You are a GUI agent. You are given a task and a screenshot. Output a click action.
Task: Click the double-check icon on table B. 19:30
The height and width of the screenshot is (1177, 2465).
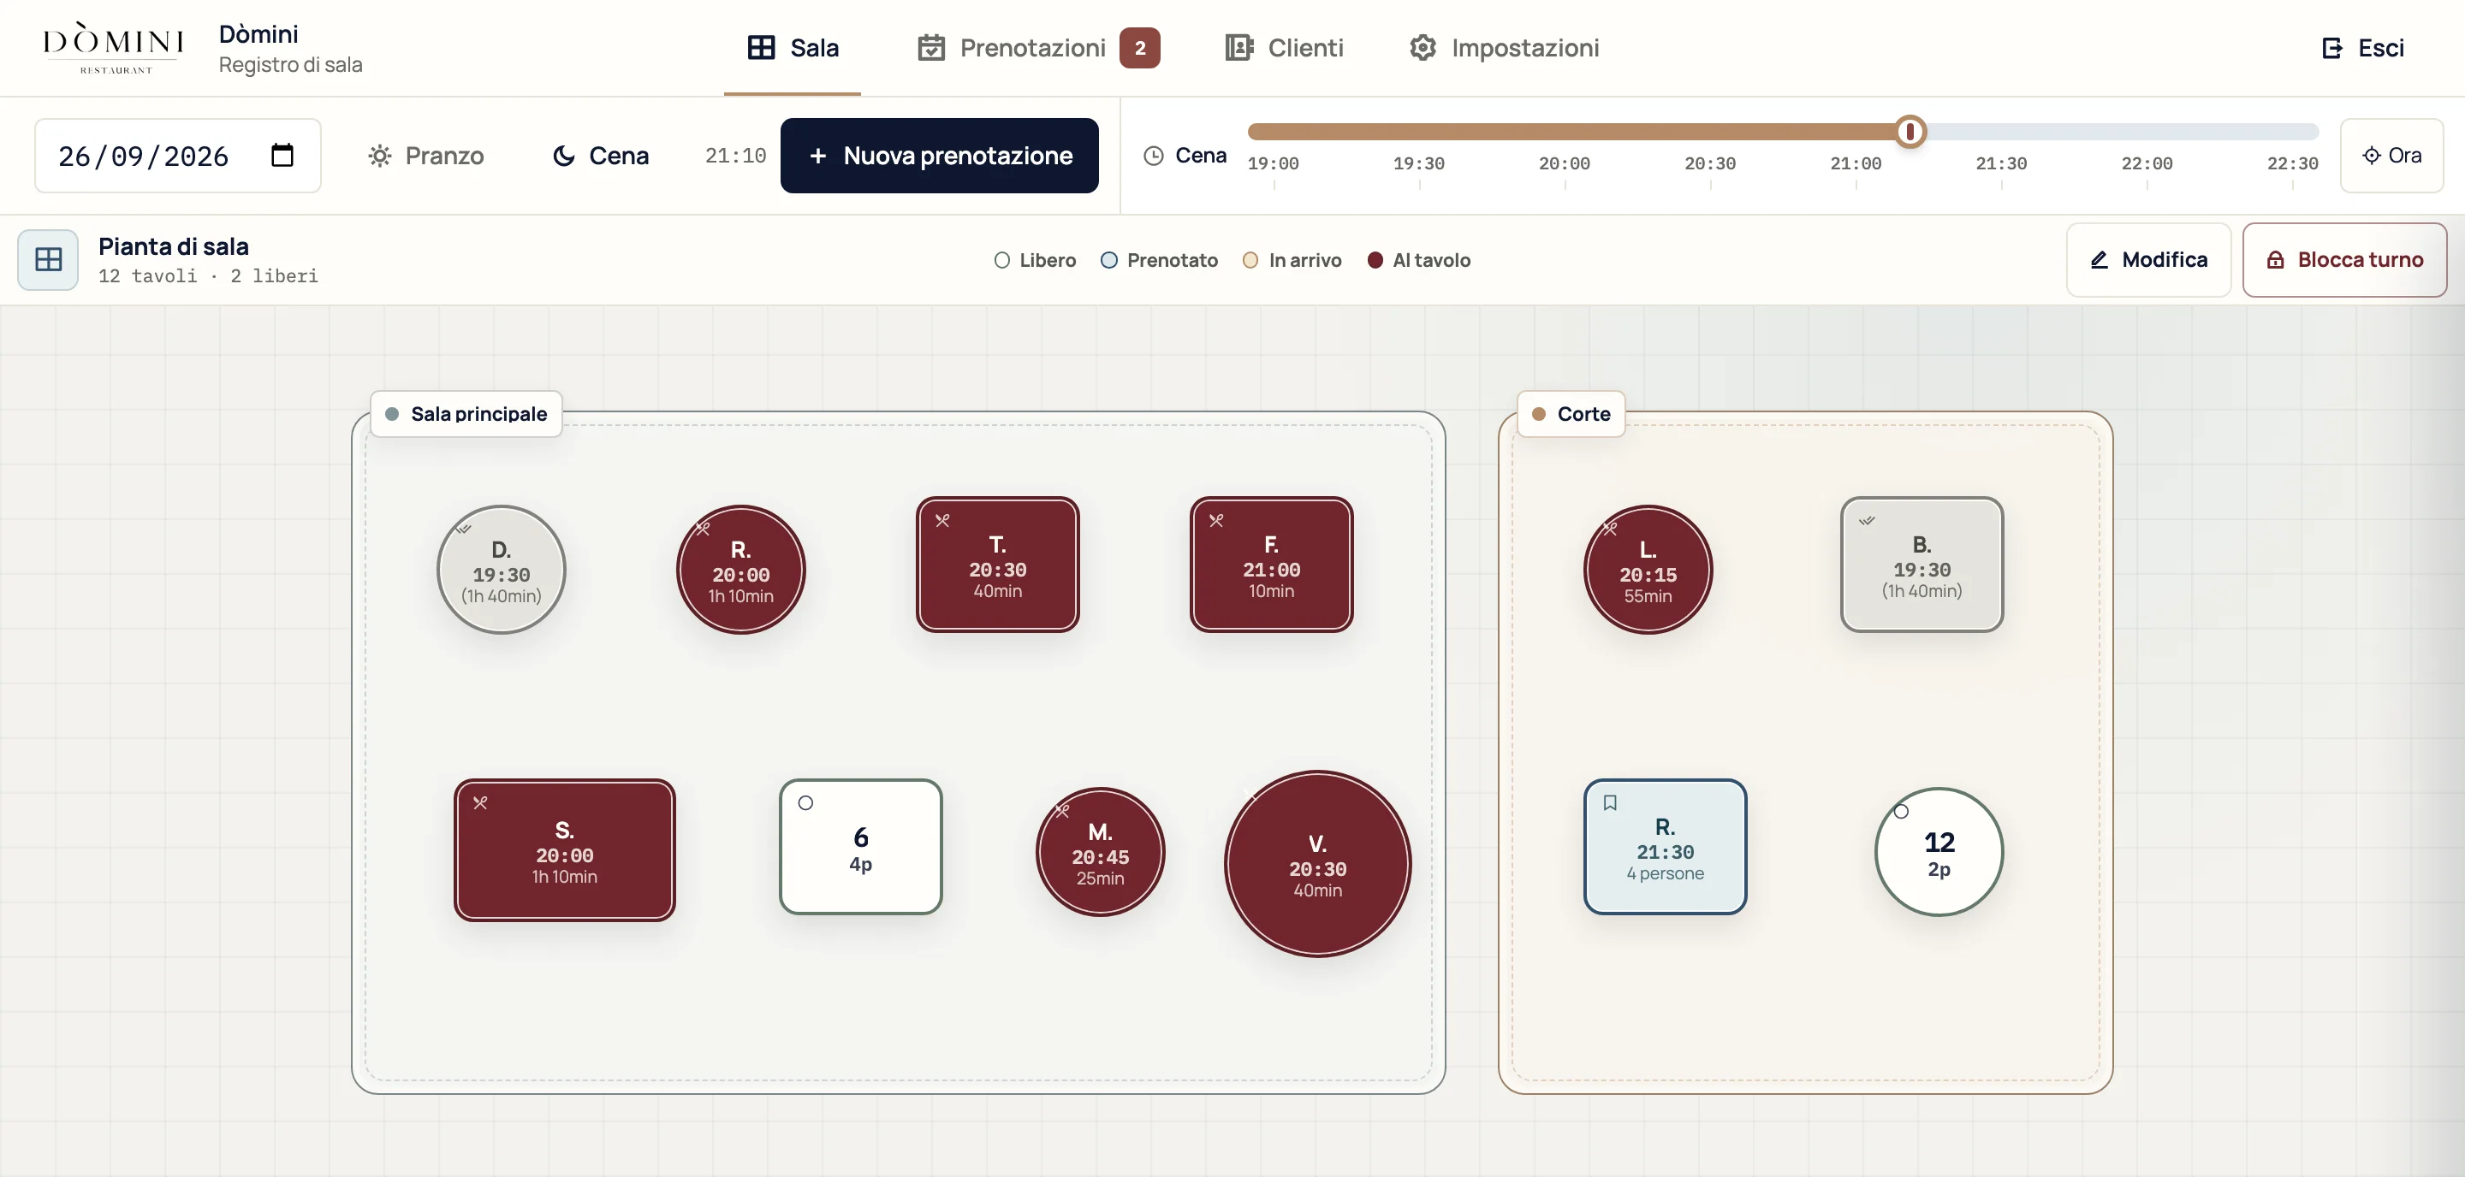point(1867,520)
